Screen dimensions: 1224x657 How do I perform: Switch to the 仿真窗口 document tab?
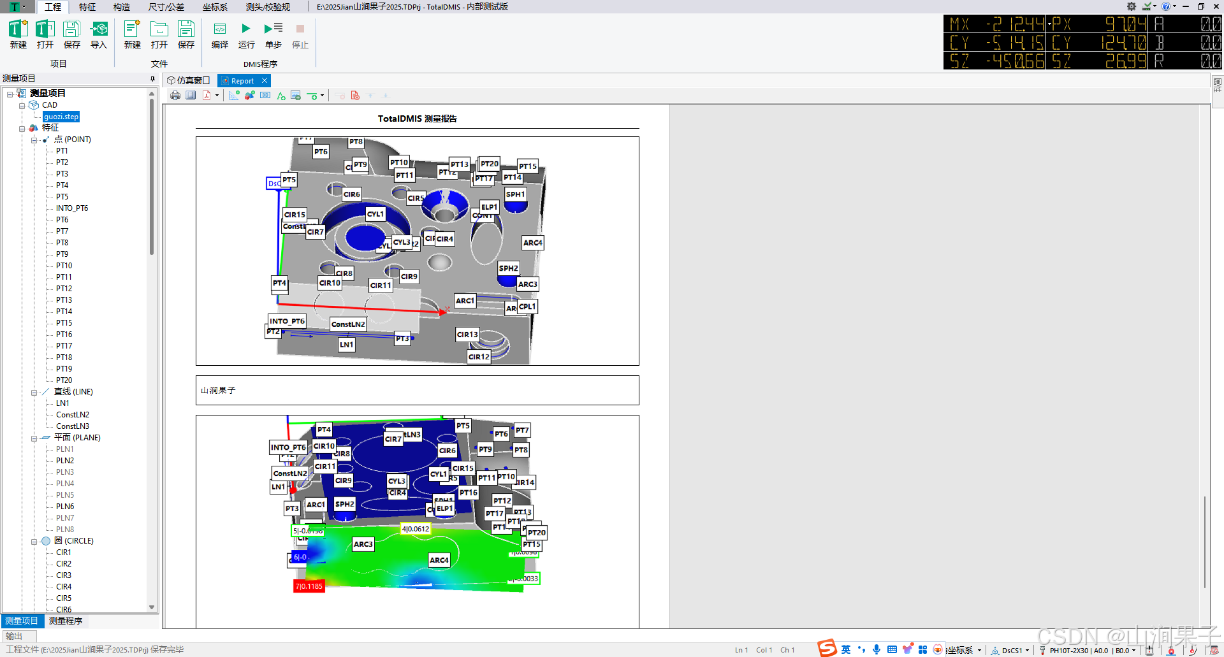(x=189, y=80)
